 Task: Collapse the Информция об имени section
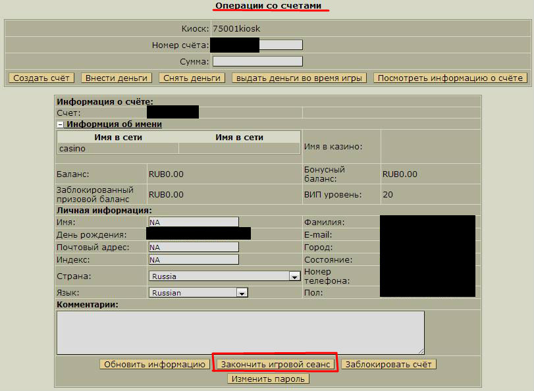point(60,124)
